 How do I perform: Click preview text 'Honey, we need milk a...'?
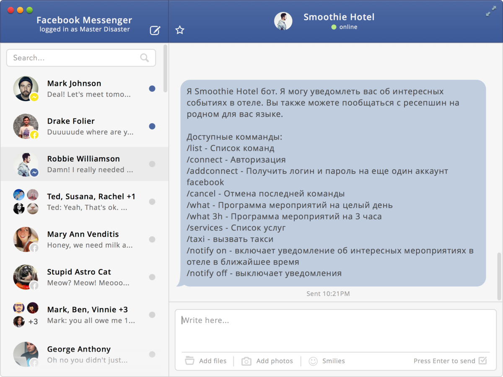[90, 245]
